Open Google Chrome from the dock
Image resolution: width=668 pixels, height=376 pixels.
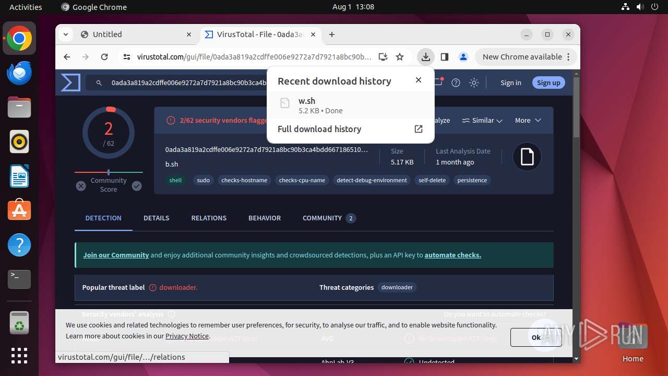[x=19, y=39]
